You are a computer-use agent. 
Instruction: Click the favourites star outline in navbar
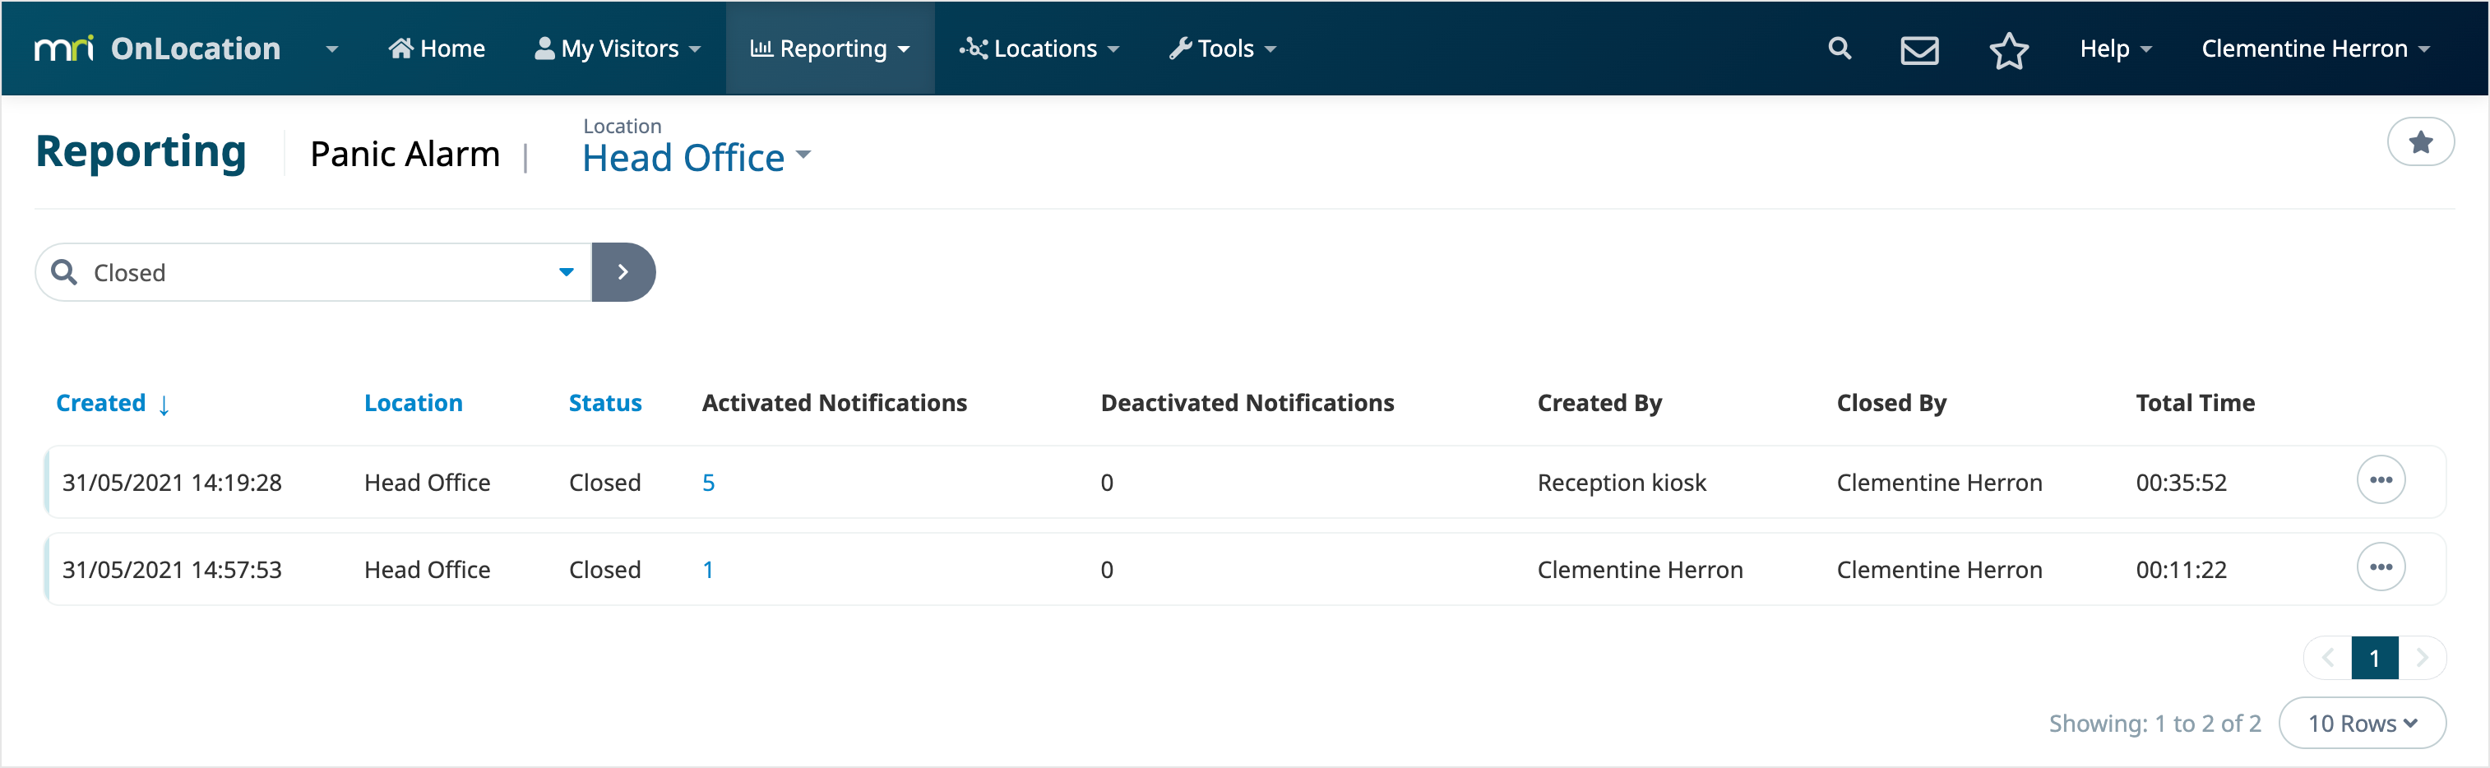tap(2009, 49)
